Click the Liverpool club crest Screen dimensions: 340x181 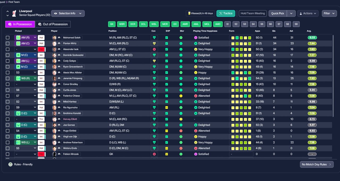tap(14, 13)
